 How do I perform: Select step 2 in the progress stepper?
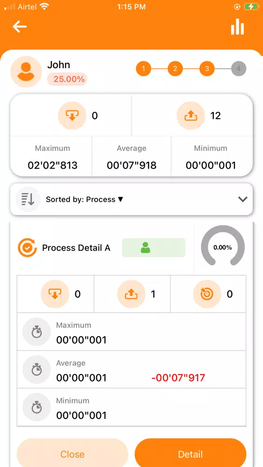point(175,69)
